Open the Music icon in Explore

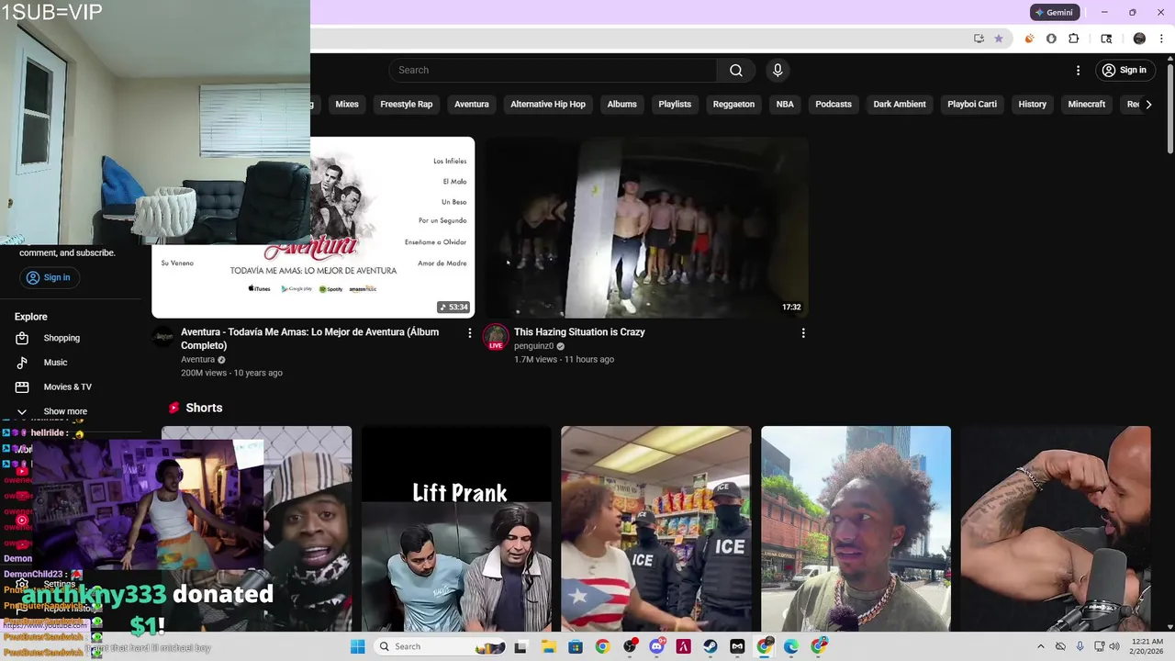coord(22,363)
